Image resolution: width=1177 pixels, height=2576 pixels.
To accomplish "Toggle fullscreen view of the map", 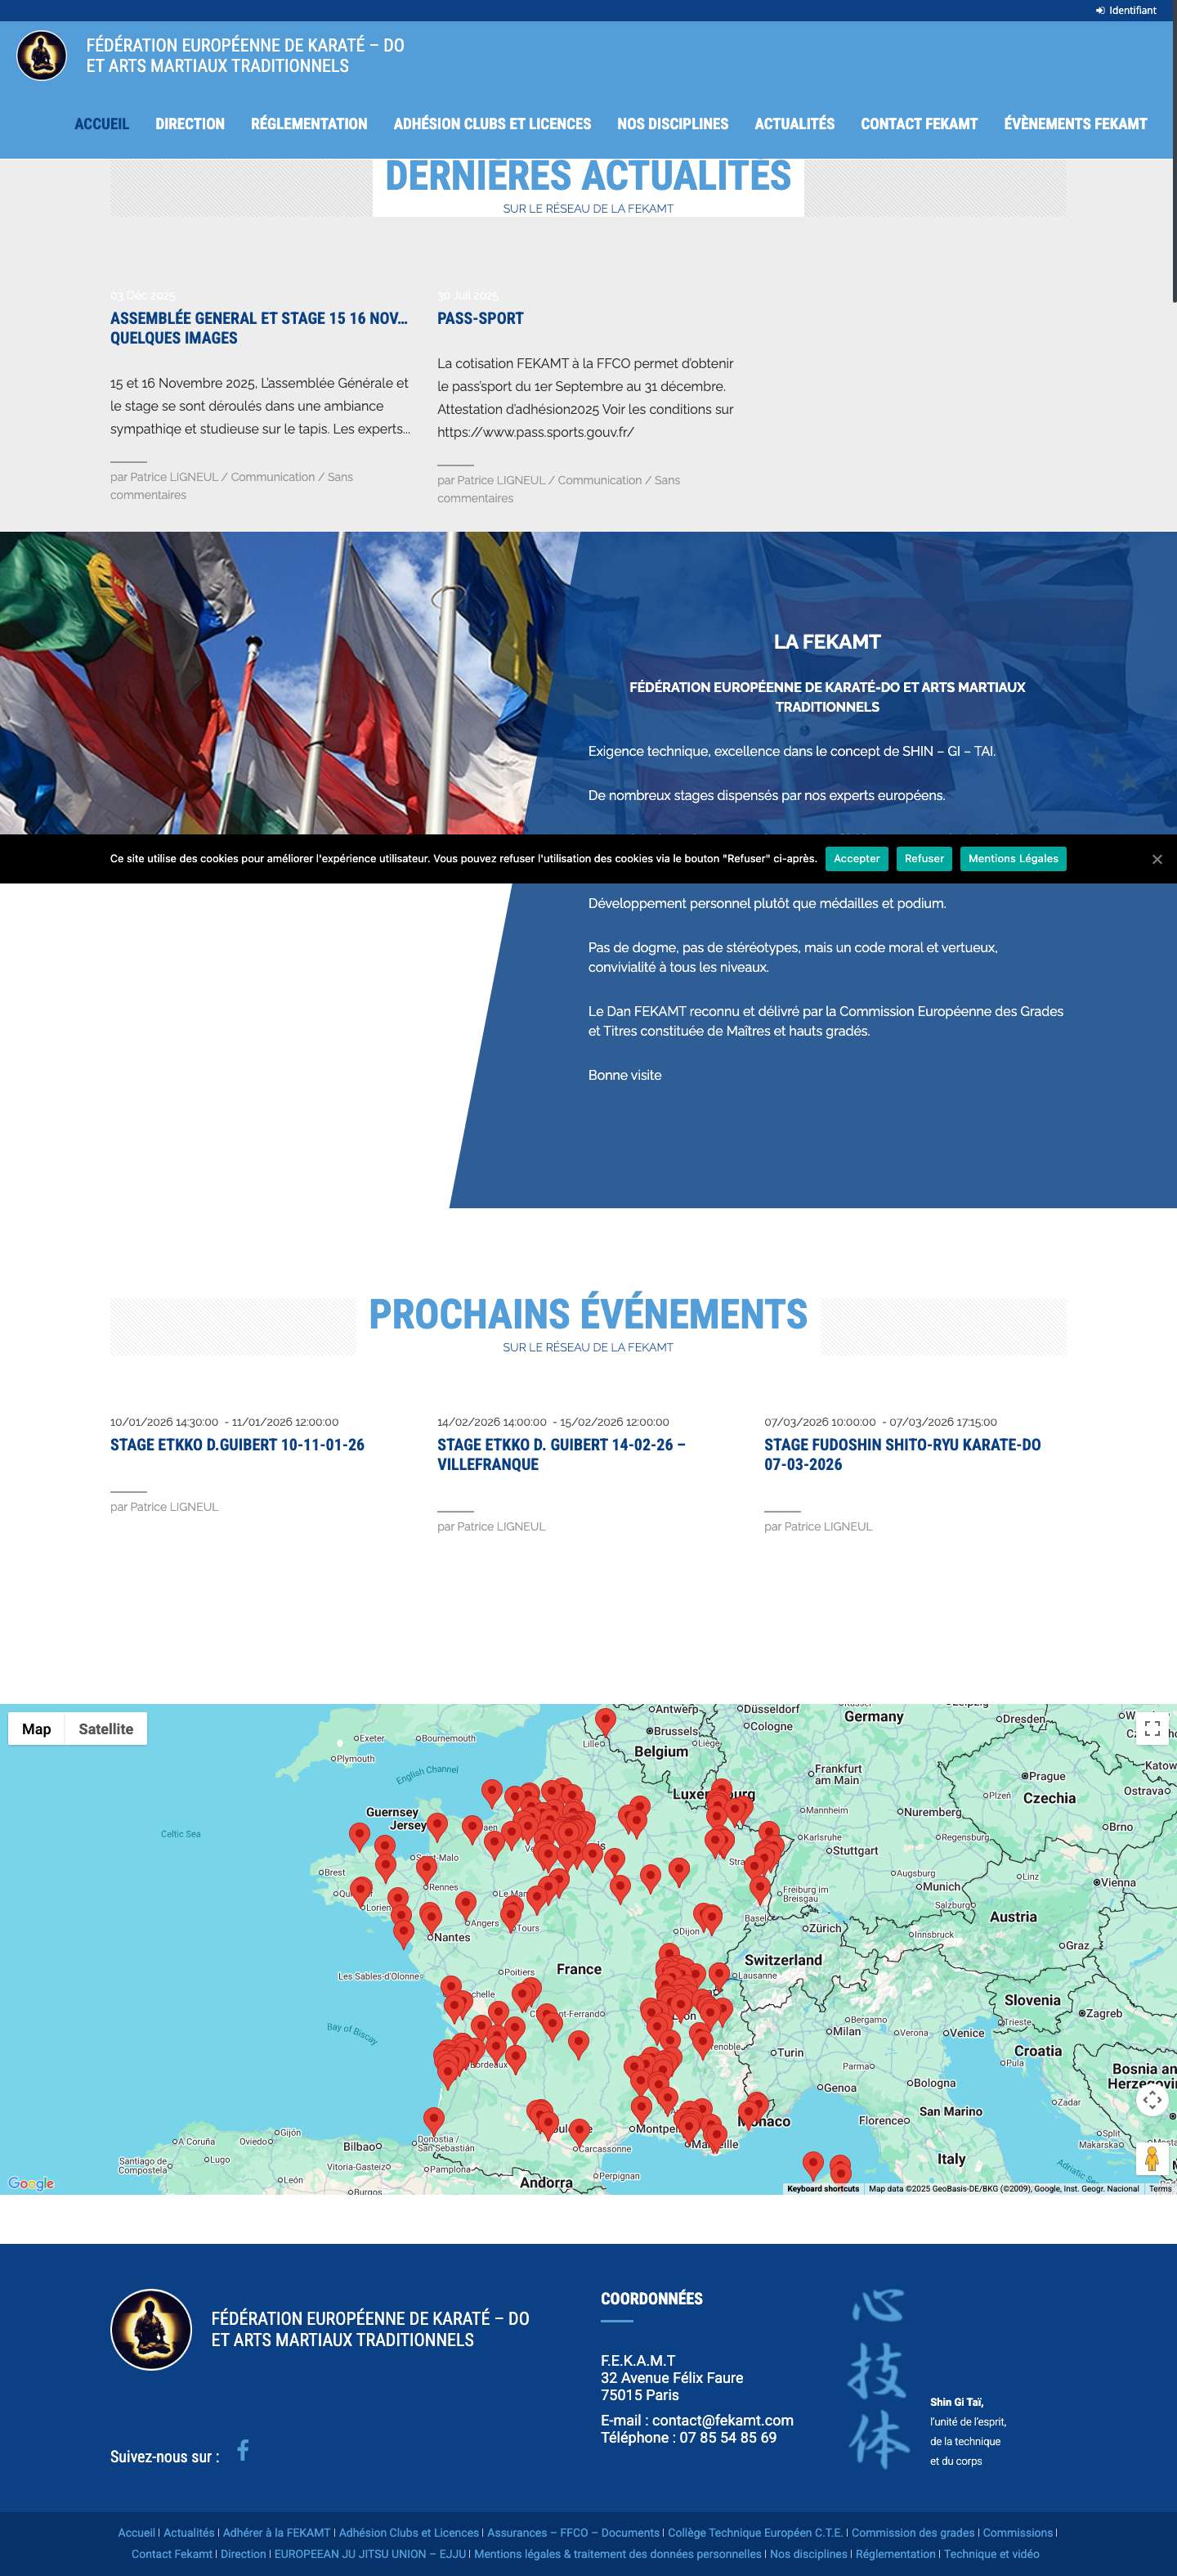I will tap(1152, 1728).
